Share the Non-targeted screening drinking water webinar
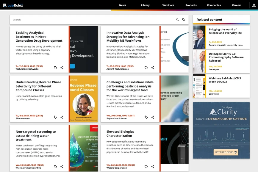 62,167
